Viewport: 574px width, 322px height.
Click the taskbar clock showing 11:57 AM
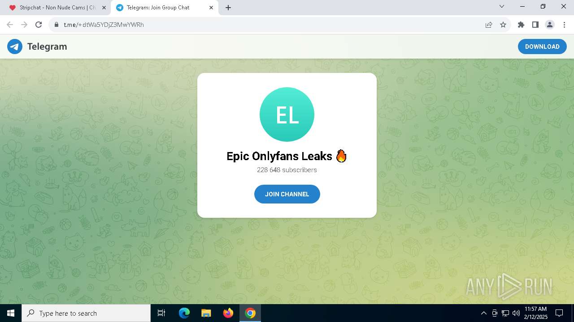[x=536, y=313]
